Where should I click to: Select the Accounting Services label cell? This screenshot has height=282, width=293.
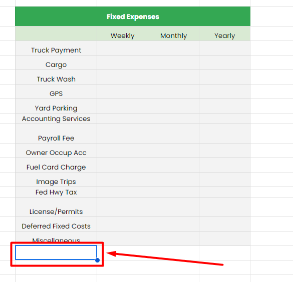(56, 118)
